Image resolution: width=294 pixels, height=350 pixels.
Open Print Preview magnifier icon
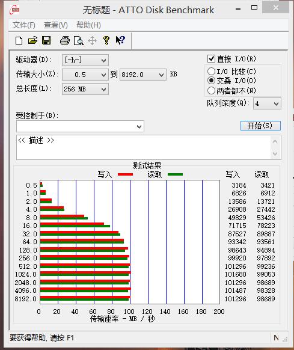[79, 41]
